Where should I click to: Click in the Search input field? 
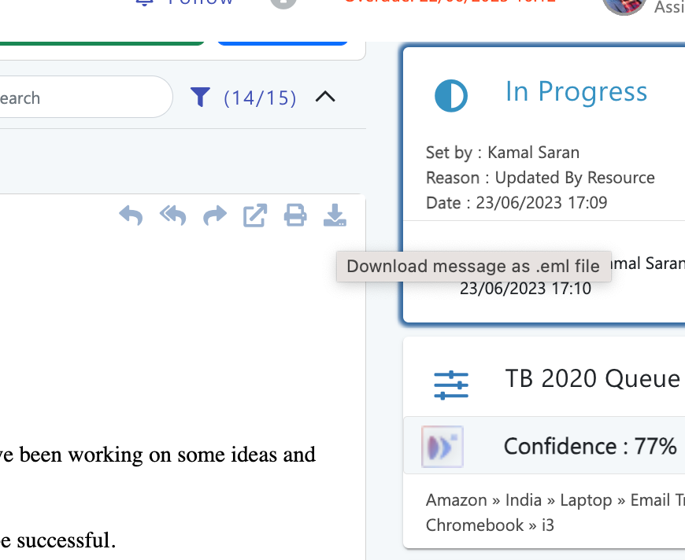[79, 98]
